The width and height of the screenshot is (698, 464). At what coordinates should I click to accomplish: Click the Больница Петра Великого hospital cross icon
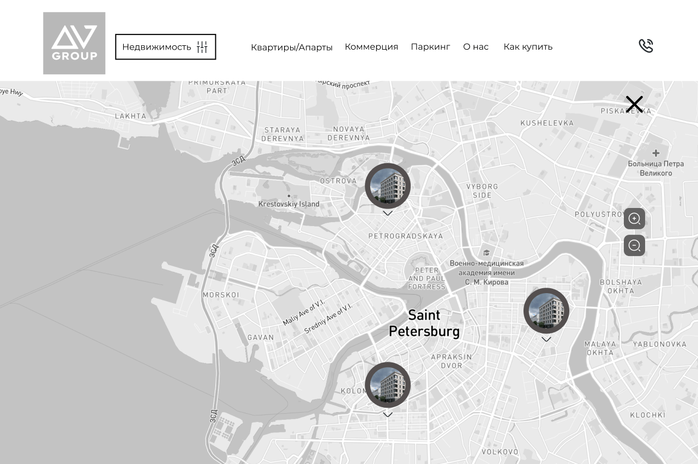point(655,153)
